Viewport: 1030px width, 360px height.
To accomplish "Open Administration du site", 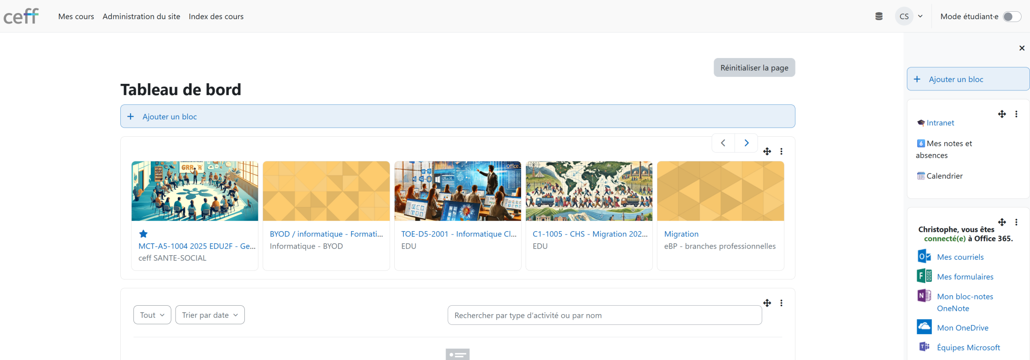I will (x=141, y=16).
